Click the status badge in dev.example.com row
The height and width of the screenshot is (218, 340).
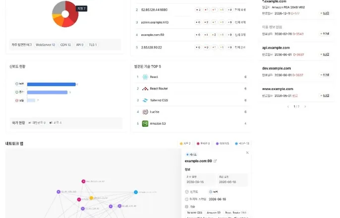click(x=325, y=75)
